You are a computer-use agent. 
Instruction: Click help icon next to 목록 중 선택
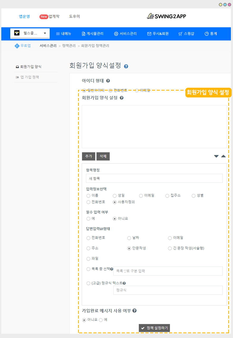112,269
